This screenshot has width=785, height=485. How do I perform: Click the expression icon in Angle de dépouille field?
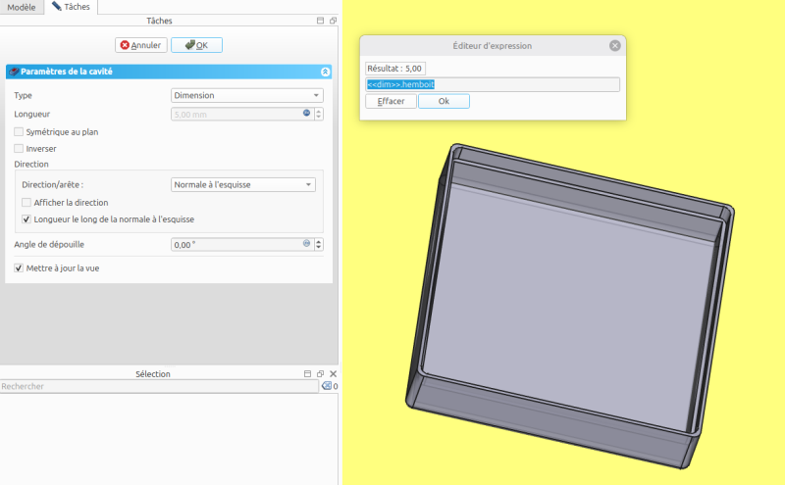(x=306, y=243)
